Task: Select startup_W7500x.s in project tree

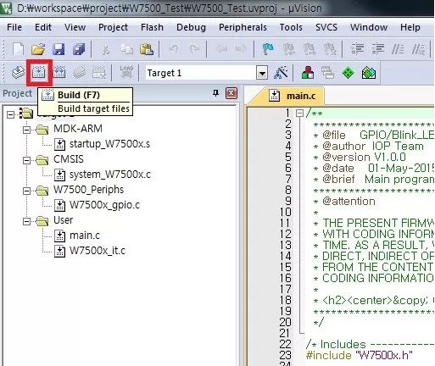Action: (x=109, y=144)
